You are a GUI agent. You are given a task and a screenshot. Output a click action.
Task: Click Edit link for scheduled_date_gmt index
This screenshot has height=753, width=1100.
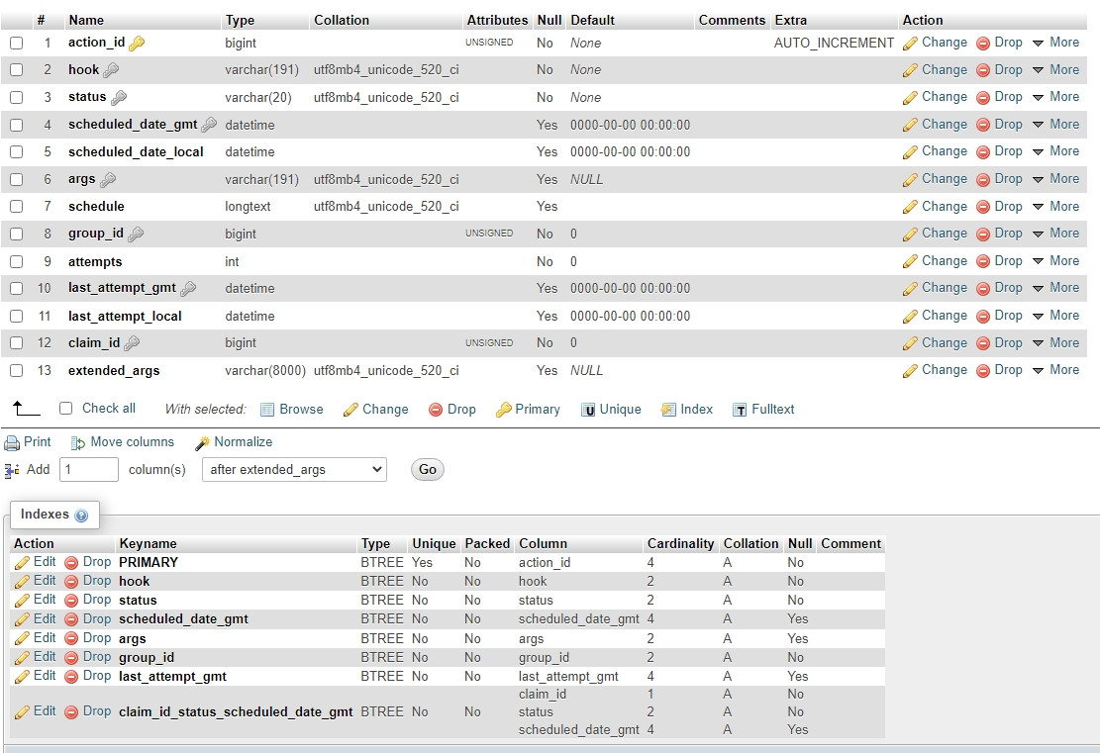(45, 619)
